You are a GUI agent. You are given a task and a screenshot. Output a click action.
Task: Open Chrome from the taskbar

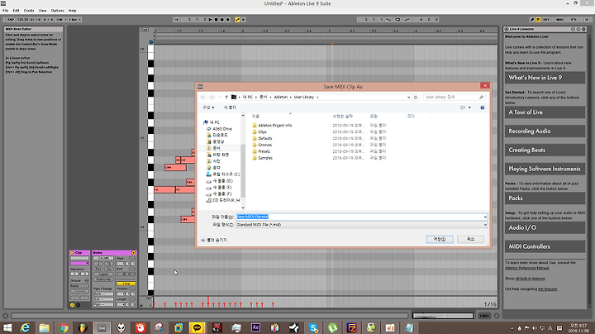pos(64,328)
